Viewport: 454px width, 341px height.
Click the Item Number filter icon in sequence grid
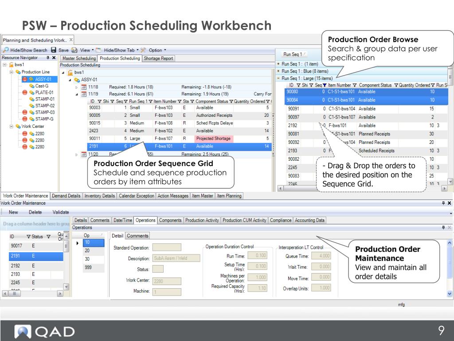pos(180,102)
